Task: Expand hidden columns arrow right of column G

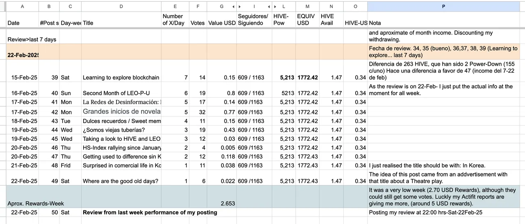Action: tap(233, 6)
